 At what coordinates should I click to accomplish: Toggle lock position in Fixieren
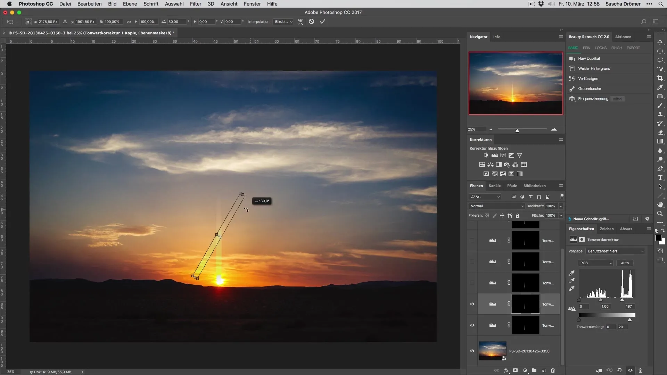pyautogui.click(x=502, y=216)
